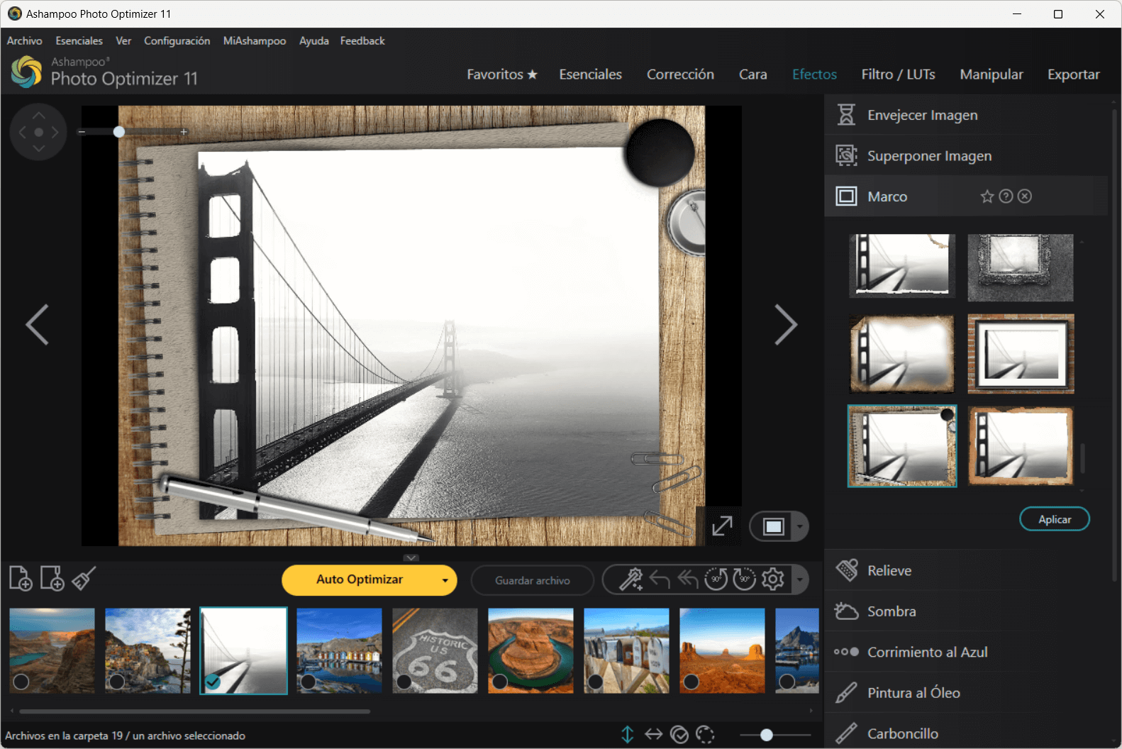Expand the preview to fullscreen

[x=722, y=526]
